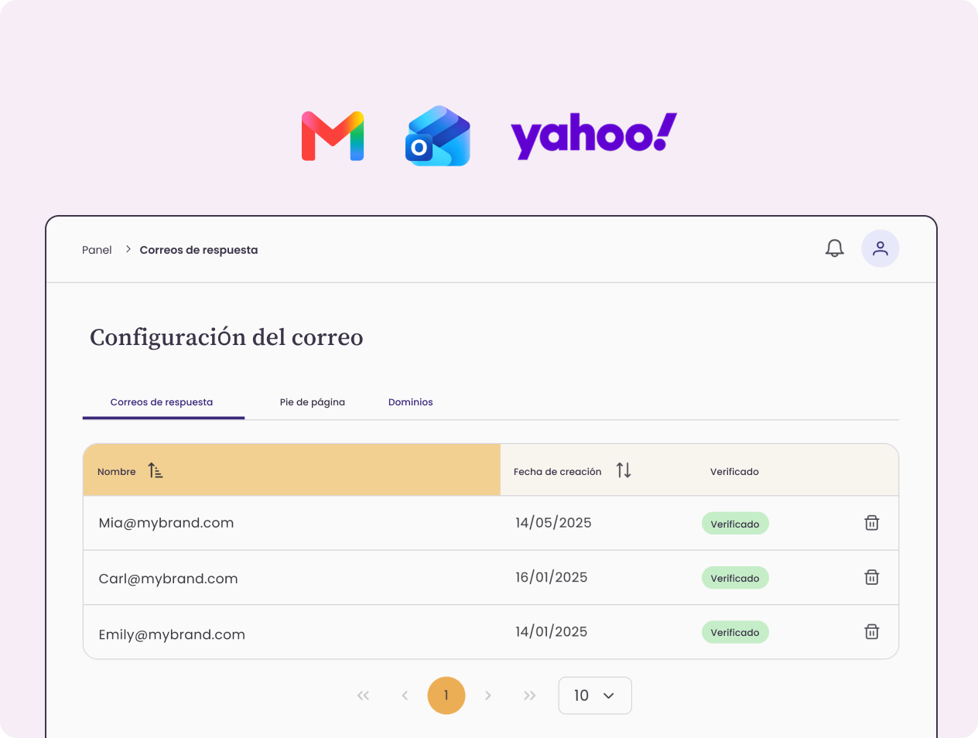Click Verificado badge for Carl@mybrand.com
The image size is (978, 738).
click(x=735, y=578)
